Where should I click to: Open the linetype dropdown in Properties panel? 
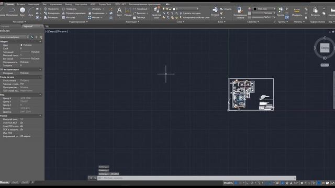tap(264, 17)
